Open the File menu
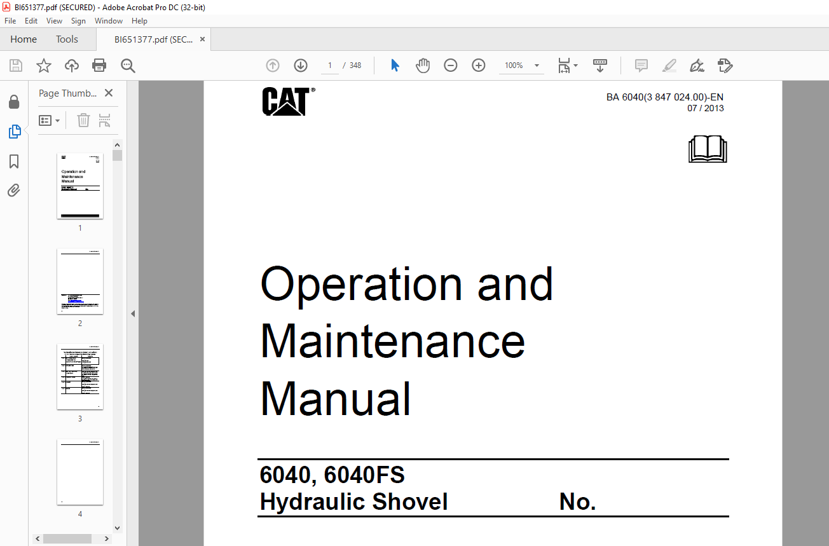This screenshot has width=829, height=546. (10, 21)
